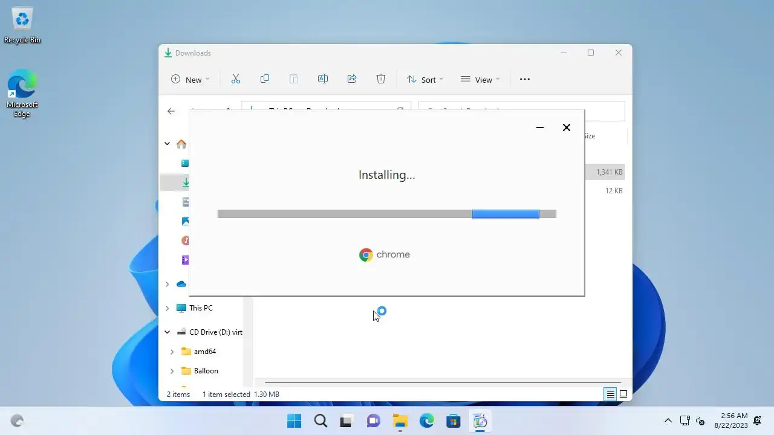The image size is (774, 435).
Task: Show hidden system tray icons
Action: click(x=668, y=421)
